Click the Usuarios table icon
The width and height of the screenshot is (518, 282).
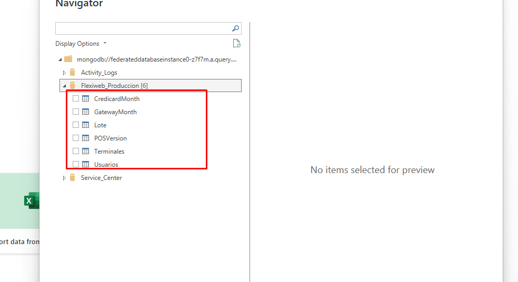coord(86,164)
